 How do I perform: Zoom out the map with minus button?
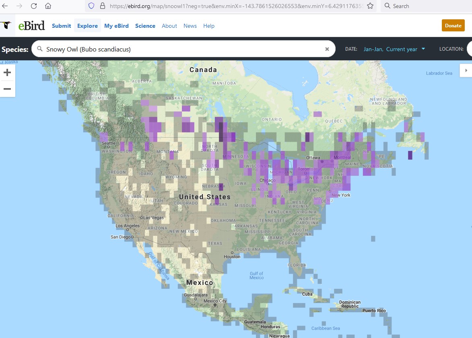7,89
